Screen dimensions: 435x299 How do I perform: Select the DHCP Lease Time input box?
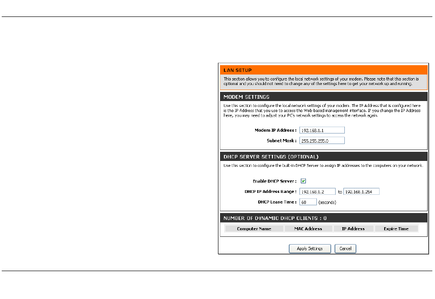coord(308,202)
